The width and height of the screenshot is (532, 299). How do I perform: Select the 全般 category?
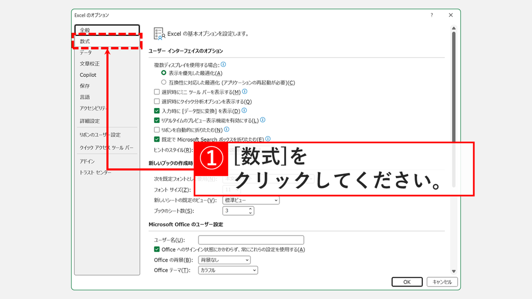[x=107, y=30]
